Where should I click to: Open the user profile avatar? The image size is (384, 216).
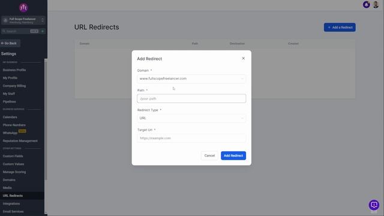coord(376,5)
